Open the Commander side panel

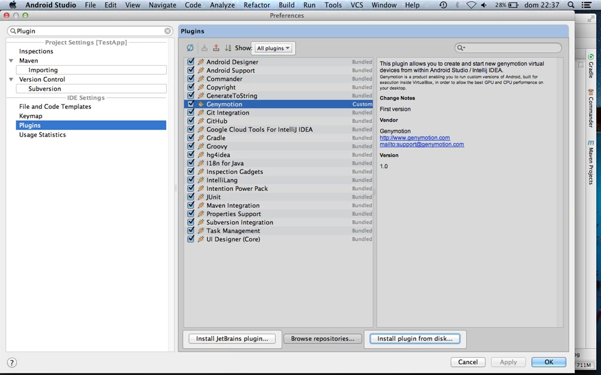point(590,108)
